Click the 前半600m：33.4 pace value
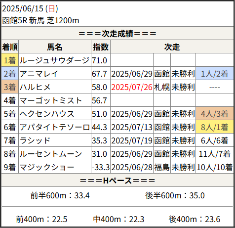This screenshot has height=228, width=235. pyautogui.click(x=60, y=195)
